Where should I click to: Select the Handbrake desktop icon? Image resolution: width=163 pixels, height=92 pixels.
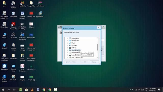tap(22, 4)
